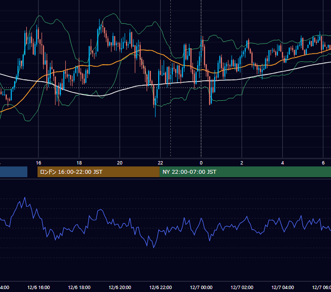This screenshot has width=331, height=292.
Task: Click the hour 2 label on price axis
Action: point(242,163)
